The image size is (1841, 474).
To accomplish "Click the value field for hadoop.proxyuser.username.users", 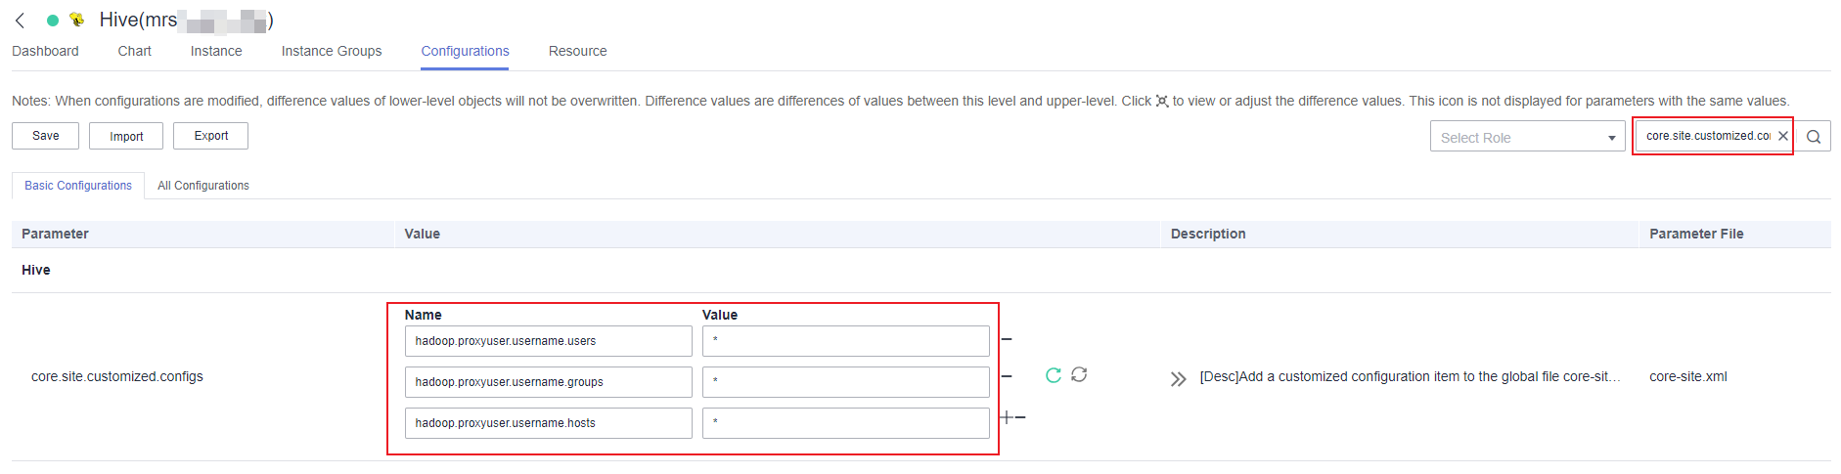I will [845, 341].
